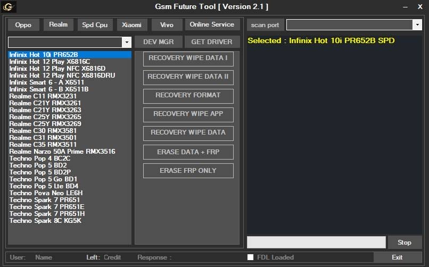Click ERASE FRP ONLY
Screen dimensions: 429x267
[188, 171]
